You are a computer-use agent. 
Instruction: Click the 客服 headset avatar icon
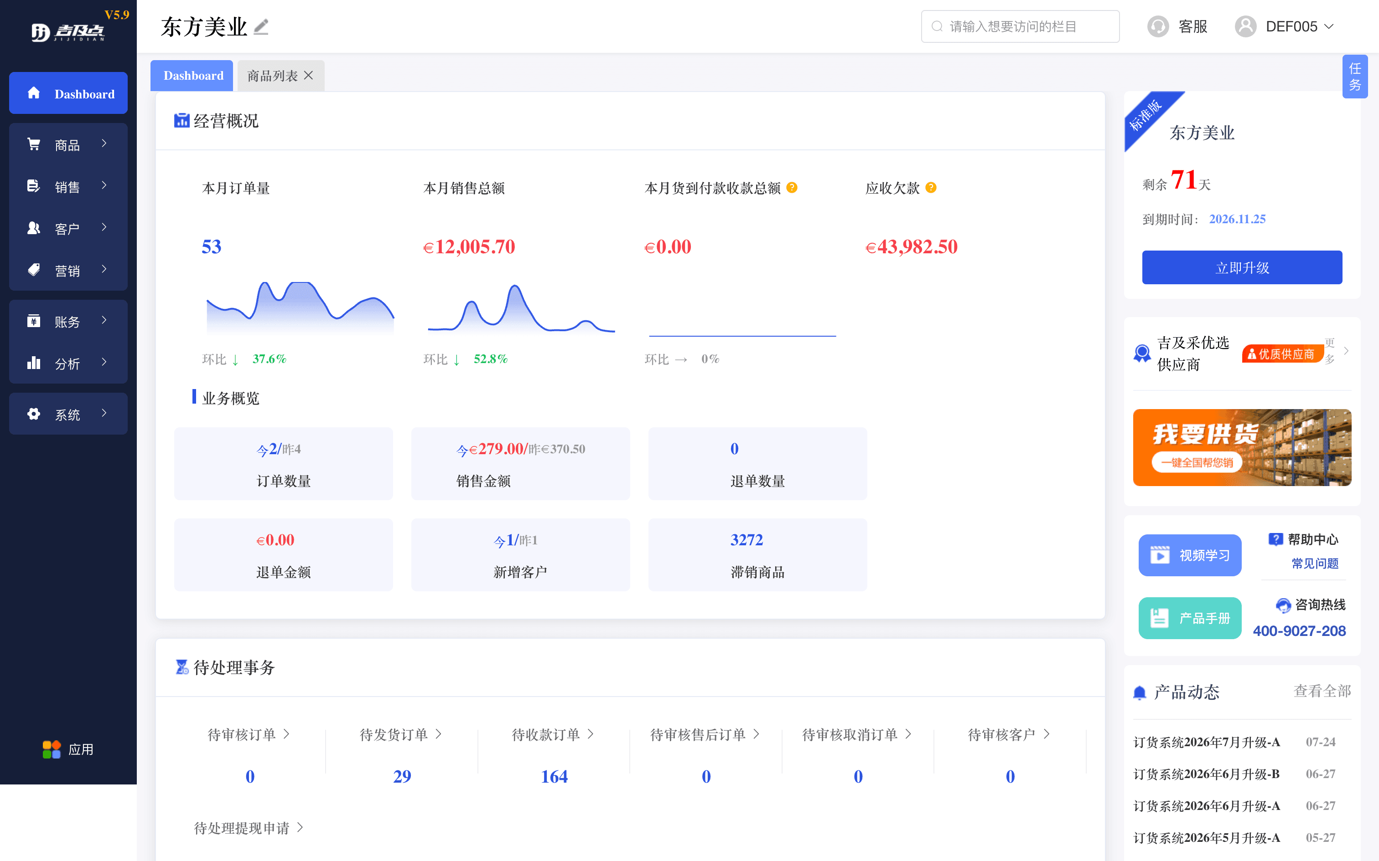(1158, 26)
